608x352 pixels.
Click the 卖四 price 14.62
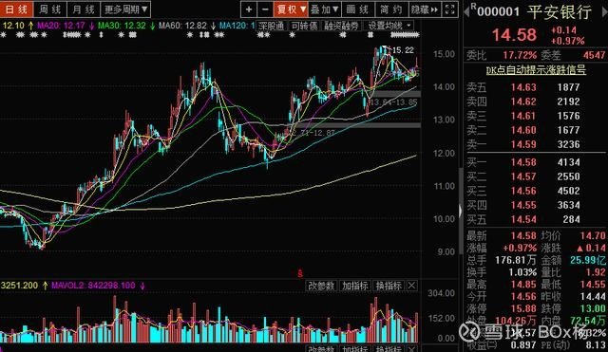pos(523,102)
